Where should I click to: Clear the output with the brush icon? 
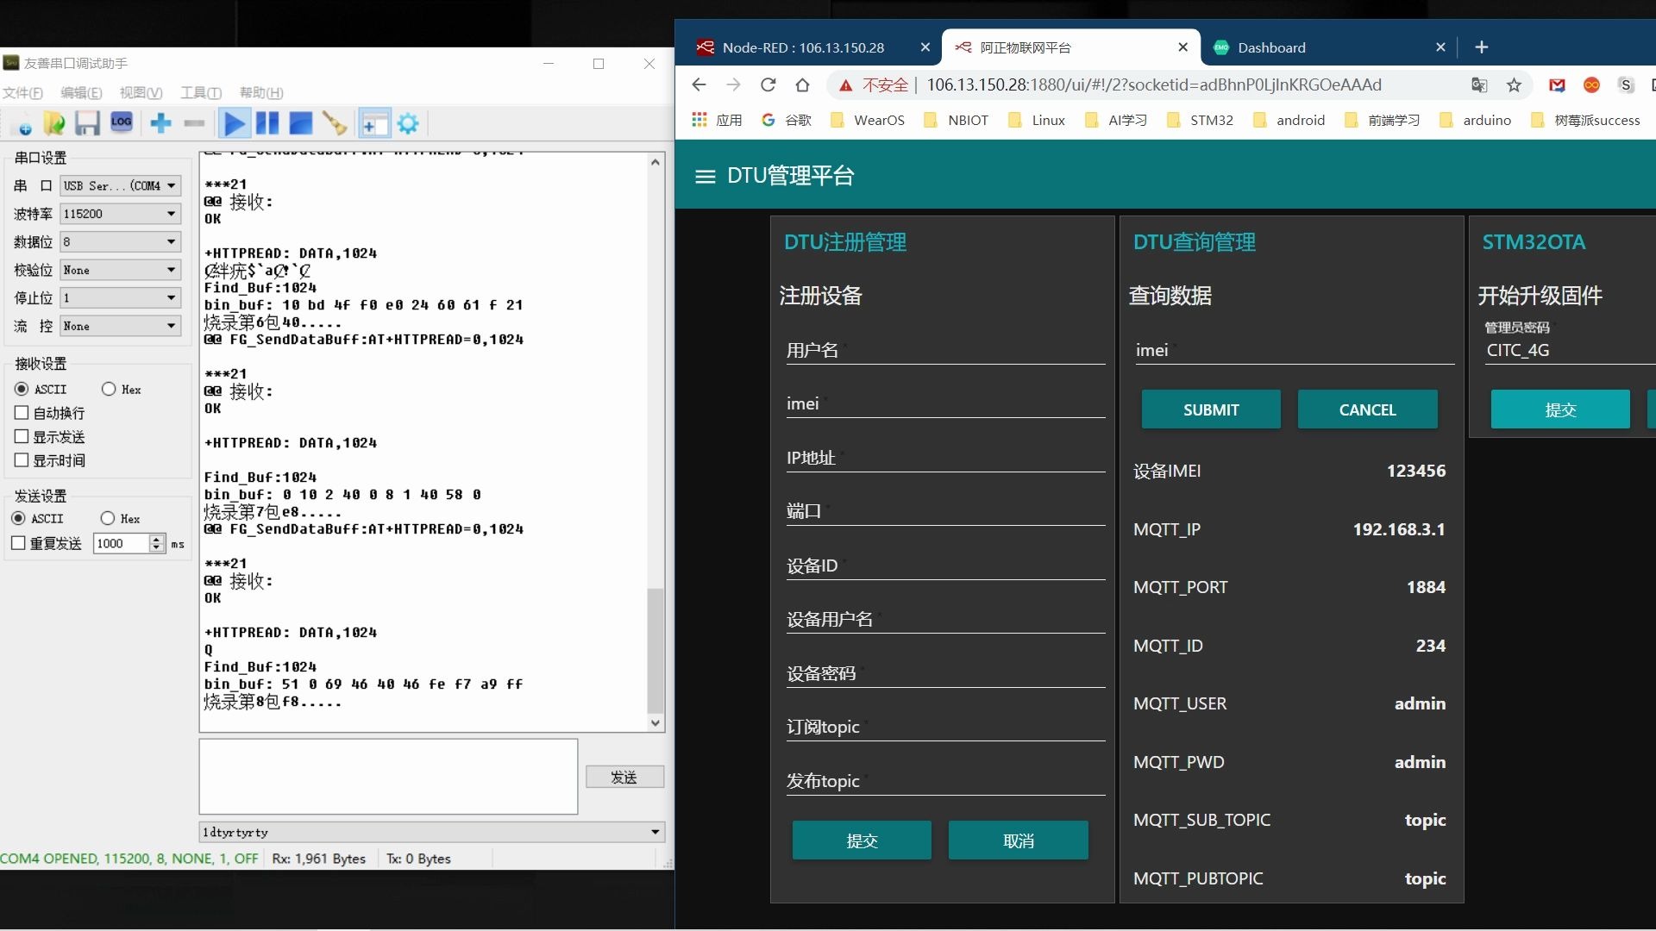pyautogui.click(x=335, y=122)
